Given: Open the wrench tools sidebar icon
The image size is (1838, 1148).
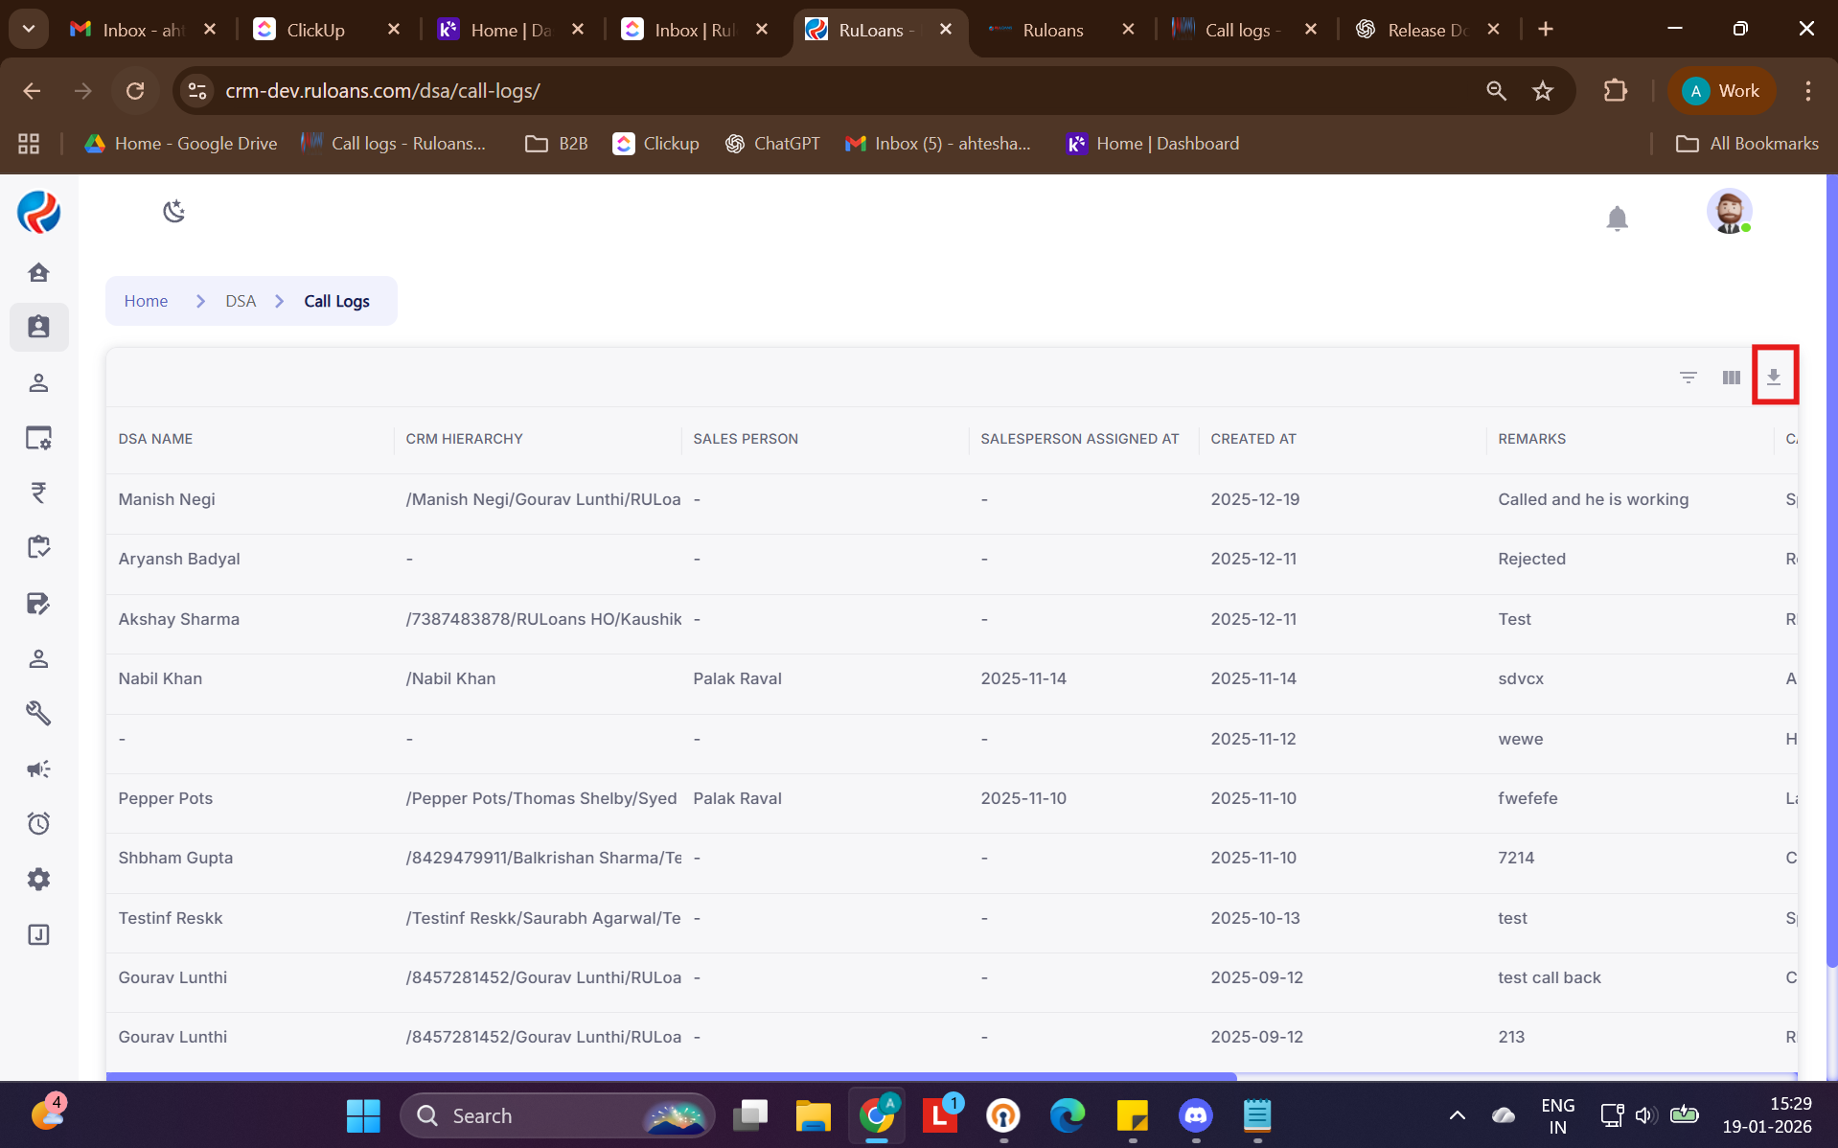Looking at the screenshot, I should pyautogui.click(x=38, y=713).
